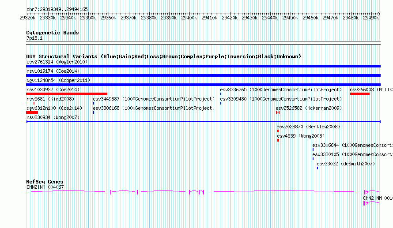Click the 7p15.1 band label

(34, 38)
